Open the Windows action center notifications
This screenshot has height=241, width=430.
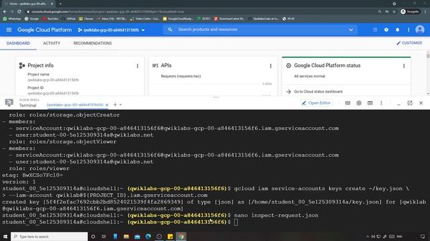pos(423,236)
